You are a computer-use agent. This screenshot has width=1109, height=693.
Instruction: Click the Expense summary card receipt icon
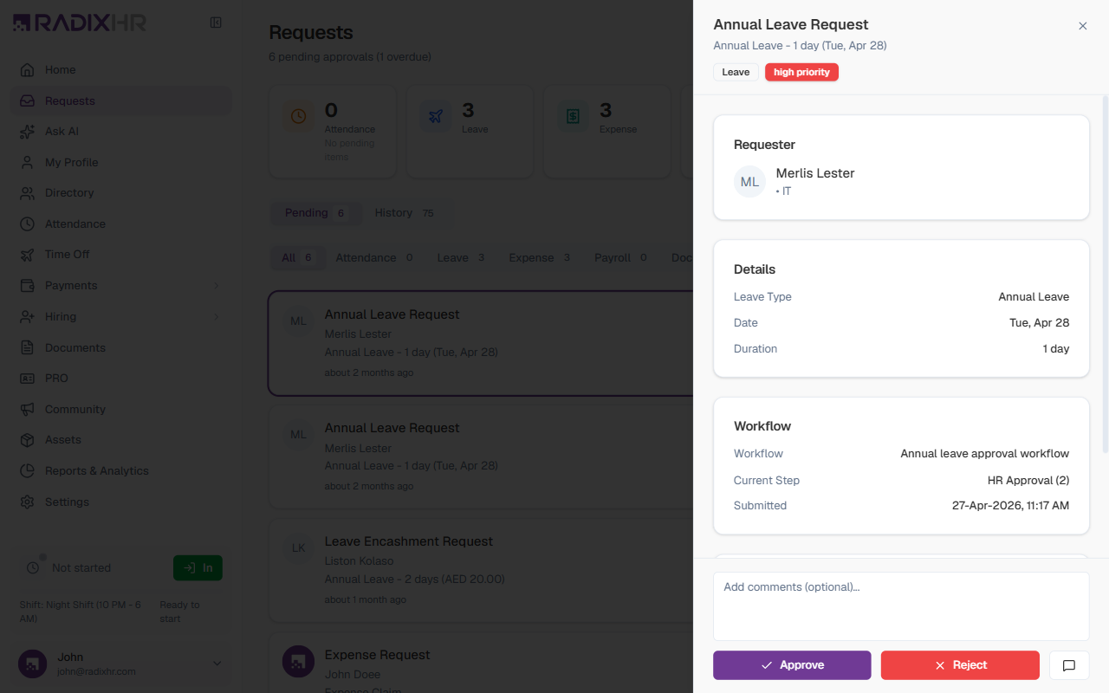(573, 115)
